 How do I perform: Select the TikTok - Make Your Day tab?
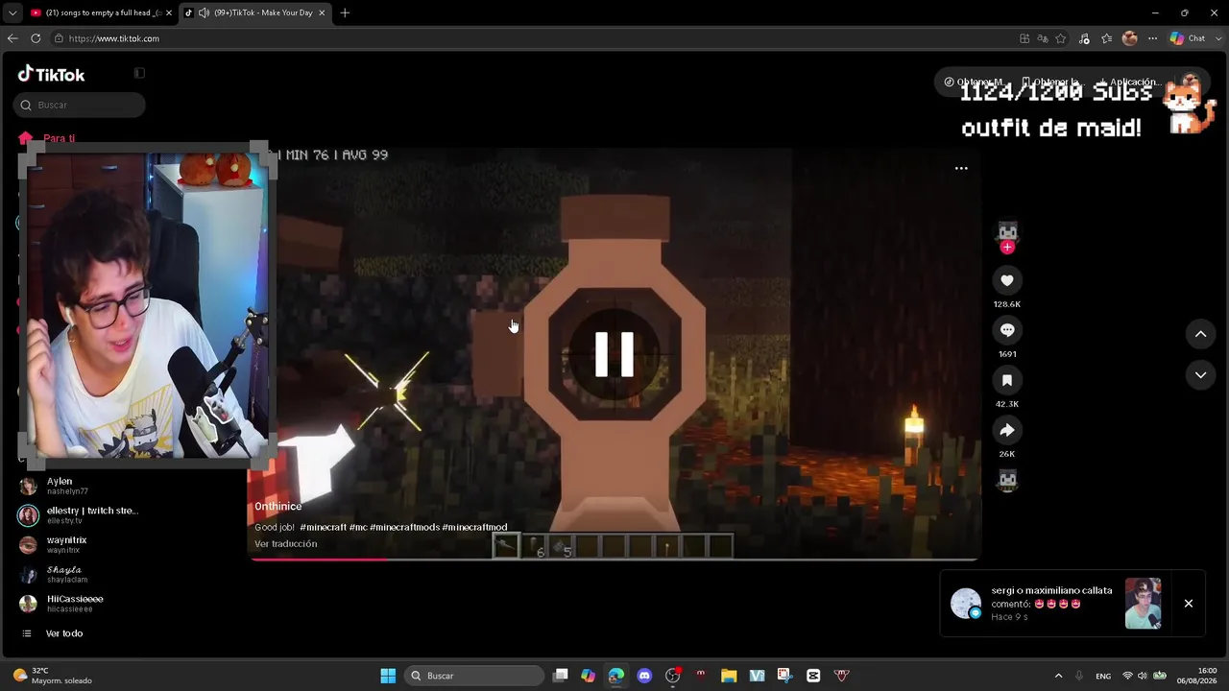click(257, 12)
